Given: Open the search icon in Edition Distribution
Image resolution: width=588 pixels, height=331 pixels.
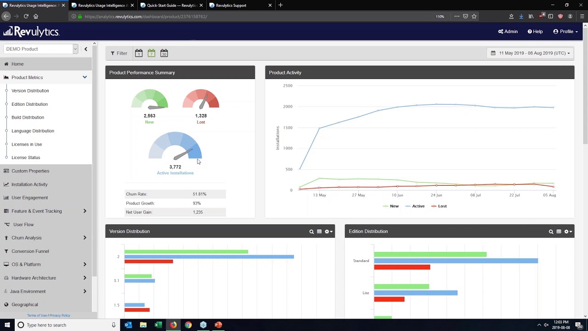Looking at the screenshot, I should tap(551, 232).
